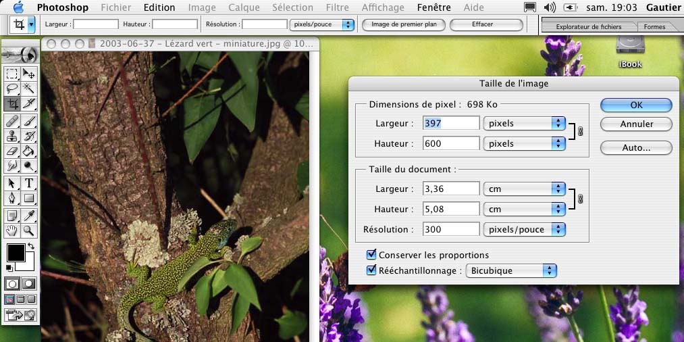Open the Crop tool preset picker arrow
The width and height of the screenshot is (684, 342).
(32, 25)
